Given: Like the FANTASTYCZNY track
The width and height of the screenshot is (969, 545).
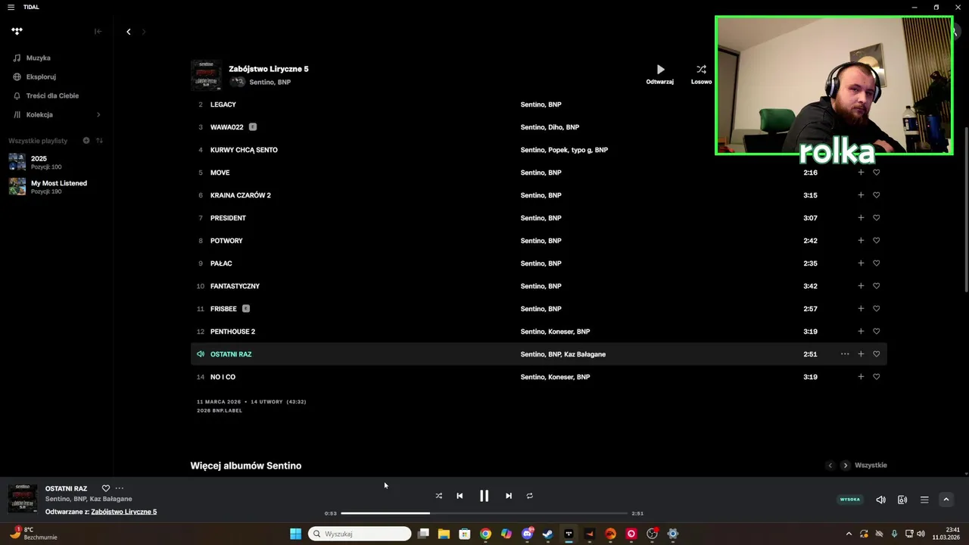Looking at the screenshot, I should (877, 286).
